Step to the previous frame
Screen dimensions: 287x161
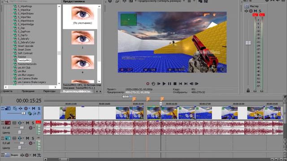click(x=191, y=84)
